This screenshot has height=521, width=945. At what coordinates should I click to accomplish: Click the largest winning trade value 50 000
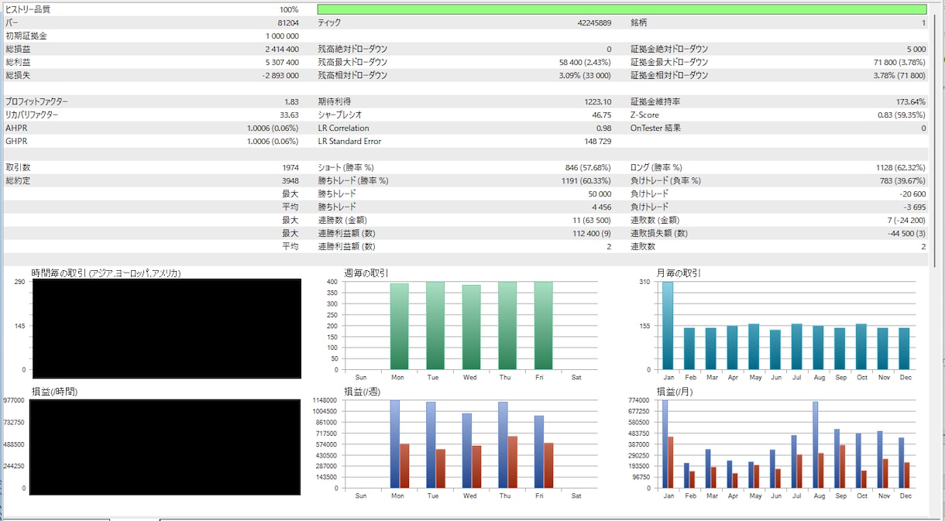tap(600, 194)
